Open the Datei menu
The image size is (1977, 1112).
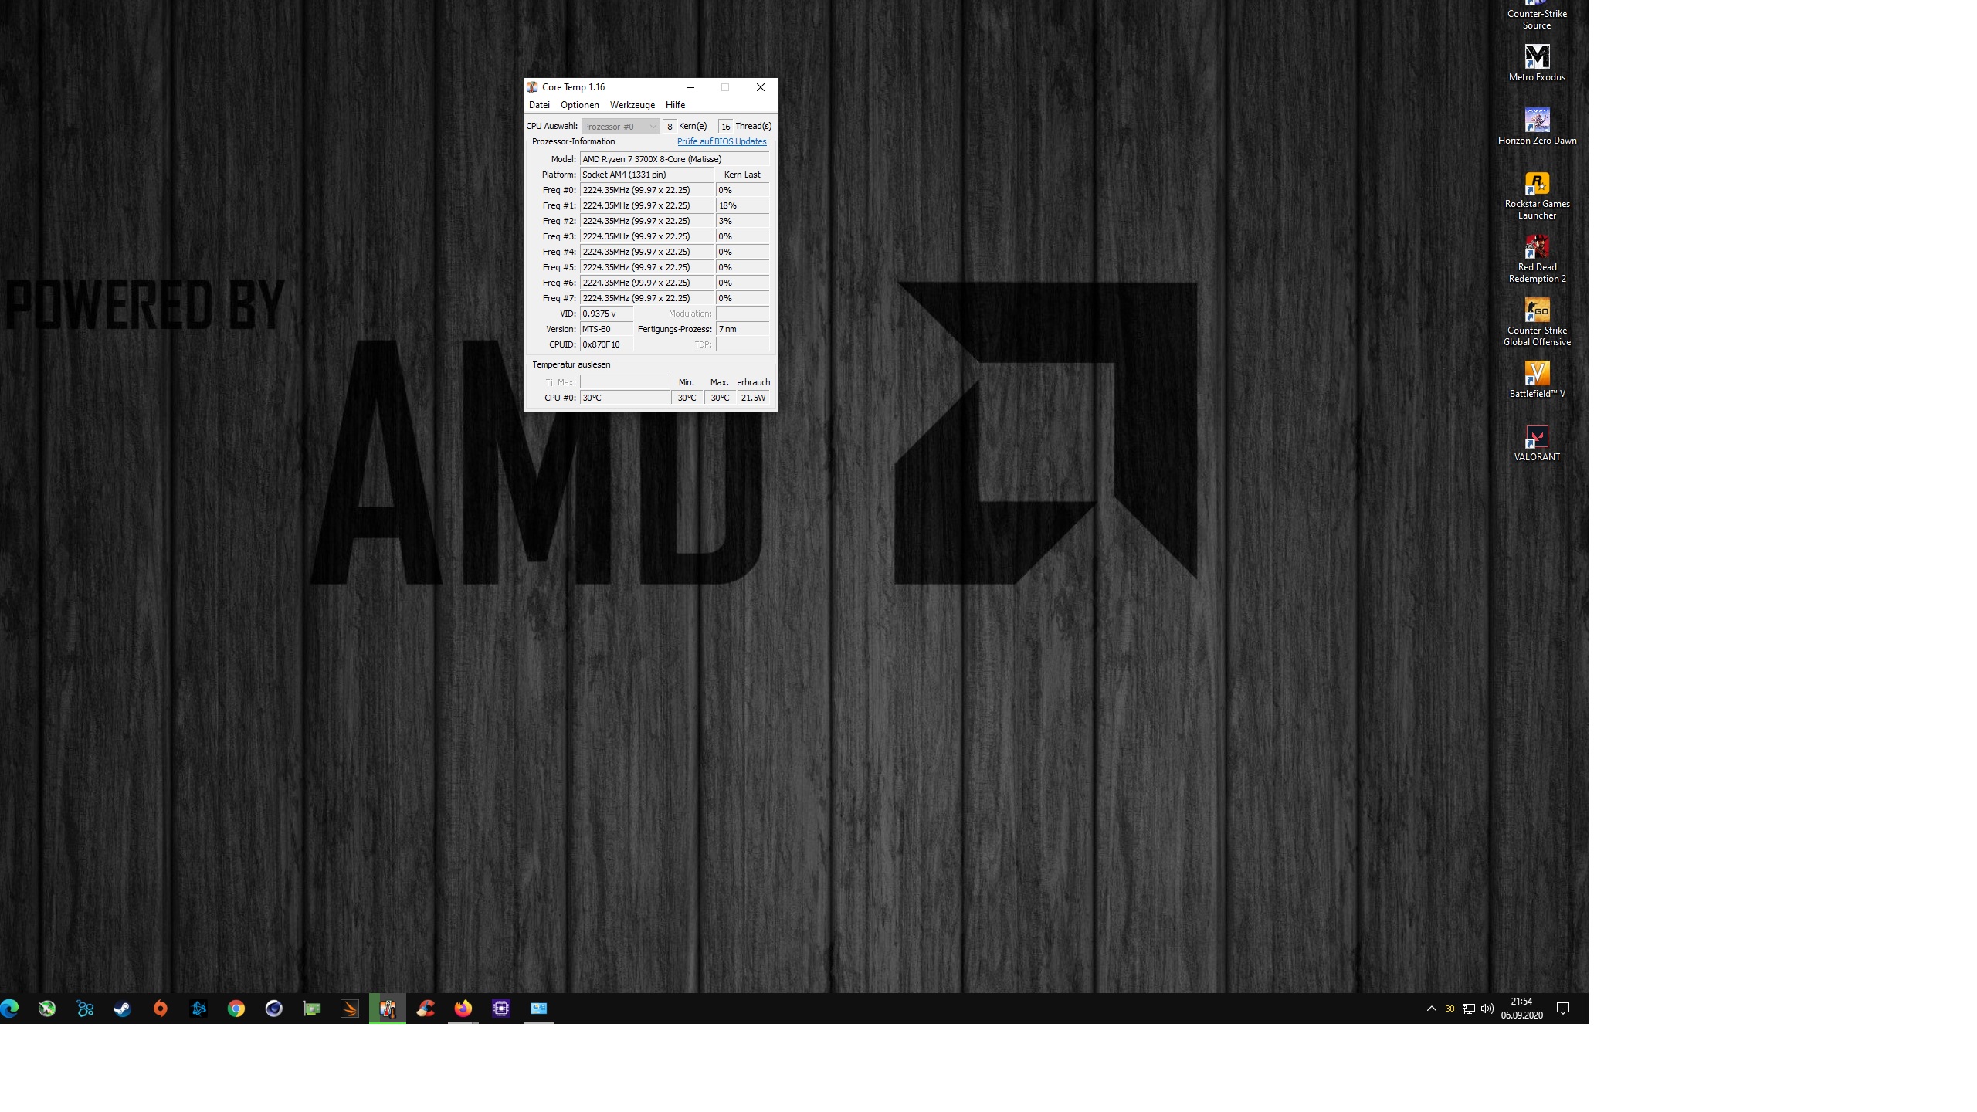click(539, 105)
